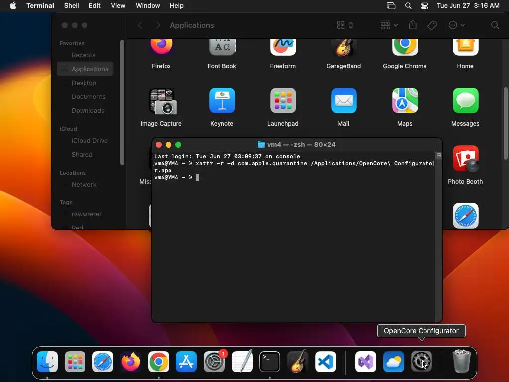Launch GarageBand from the Dock
This screenshot has height=382, width=509.
click(x=298, y=362)
